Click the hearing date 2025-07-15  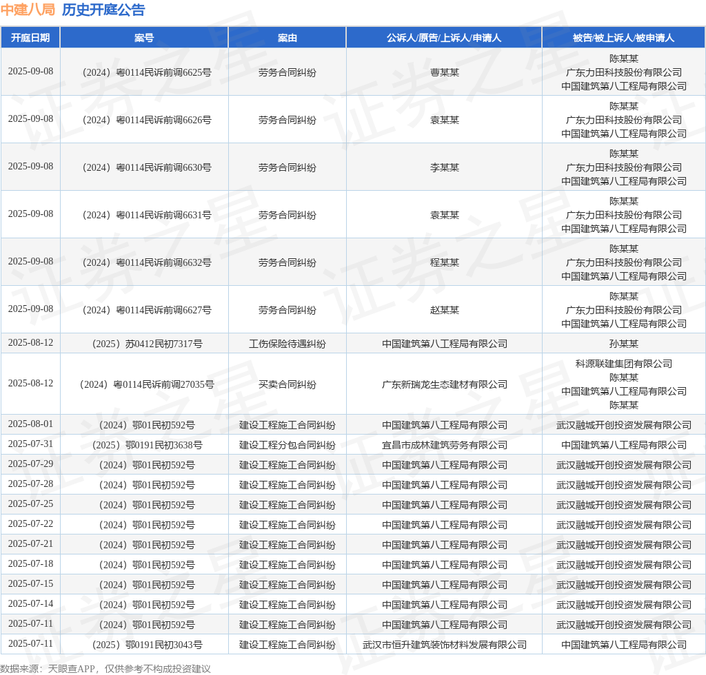[x=30, y=583]
